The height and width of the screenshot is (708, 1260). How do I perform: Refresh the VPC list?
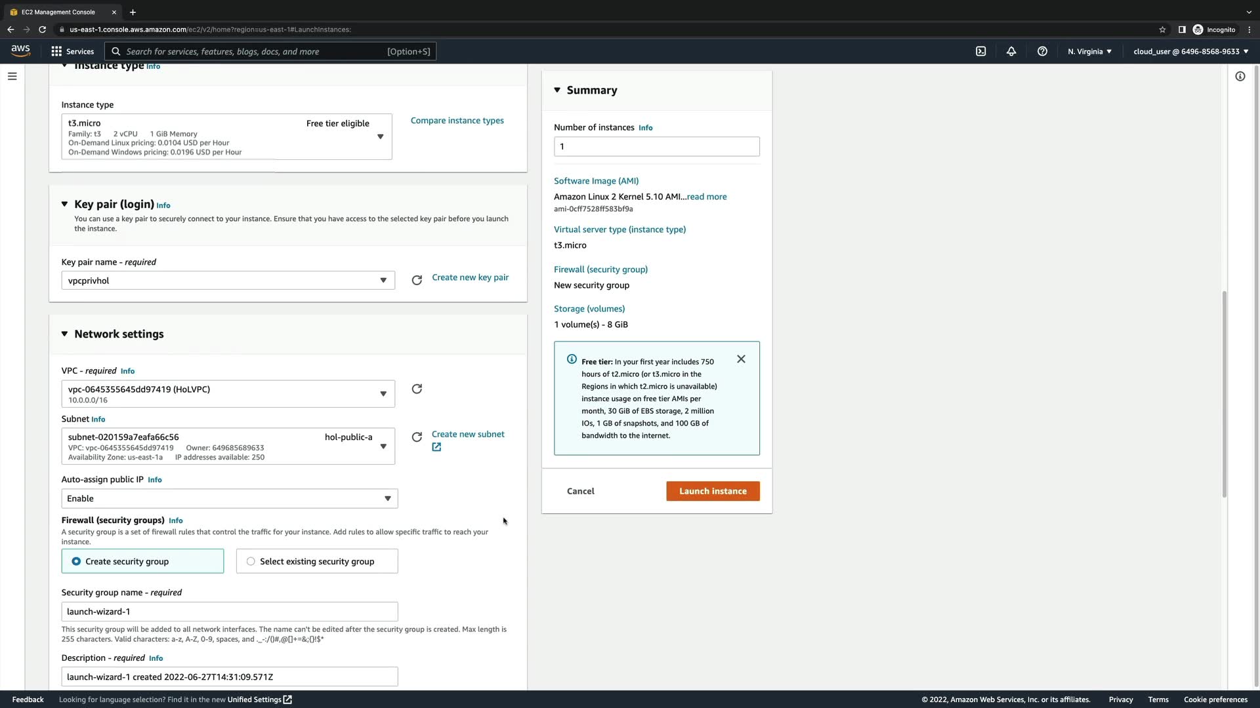pos(417,389)
